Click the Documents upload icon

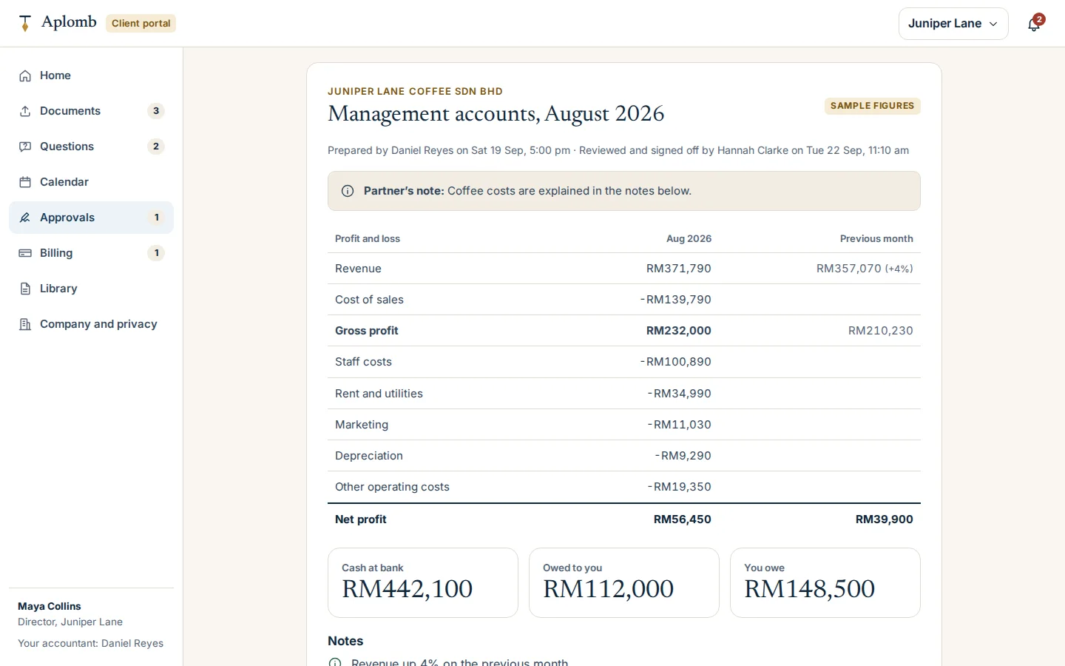point(25,111)
